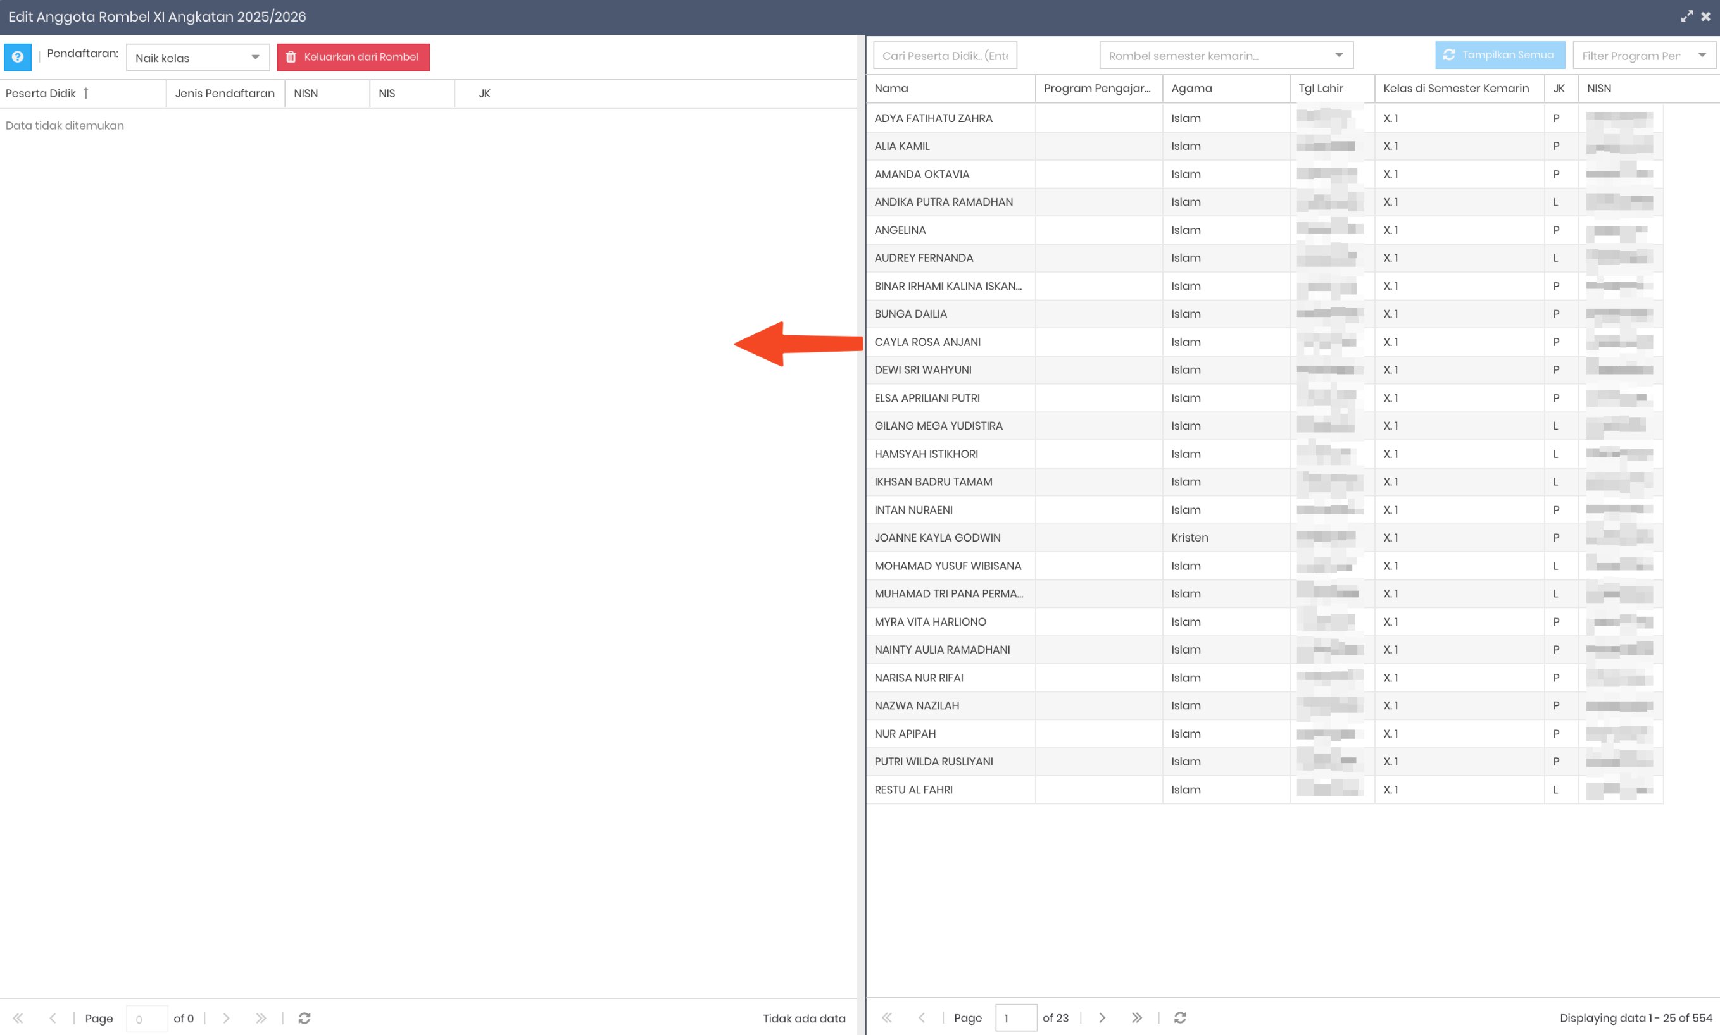The width and height of the screenshot is (1720, 1035).
Task: Click Keluarkan dari Rombel button
Action: 353,57
